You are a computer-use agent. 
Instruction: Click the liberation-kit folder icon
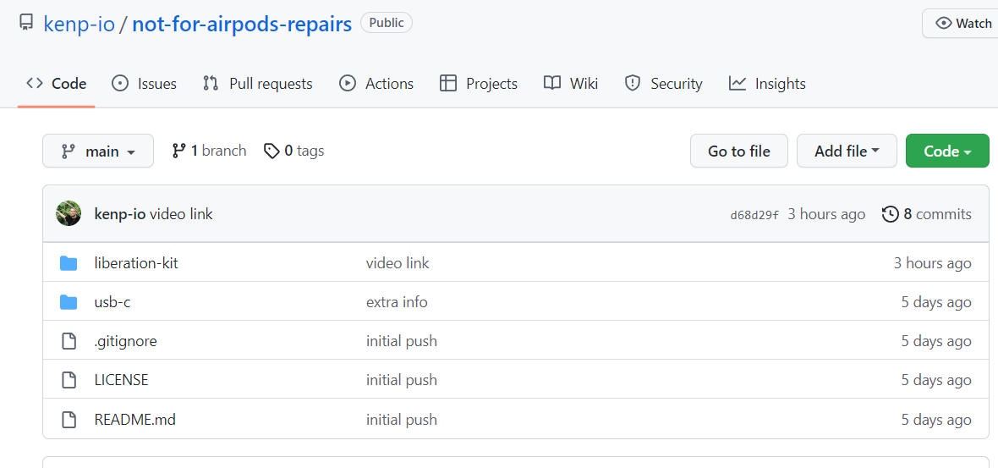[x=69, y=263]
